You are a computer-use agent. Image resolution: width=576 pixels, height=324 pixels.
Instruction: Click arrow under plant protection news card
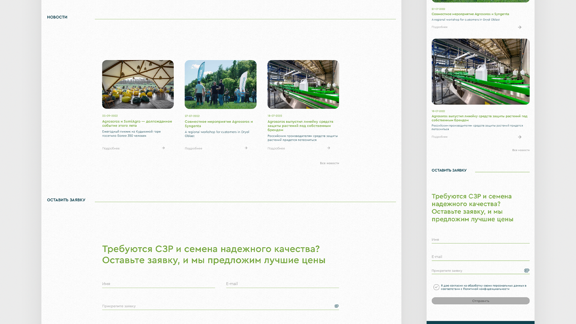tap(328, 148)
